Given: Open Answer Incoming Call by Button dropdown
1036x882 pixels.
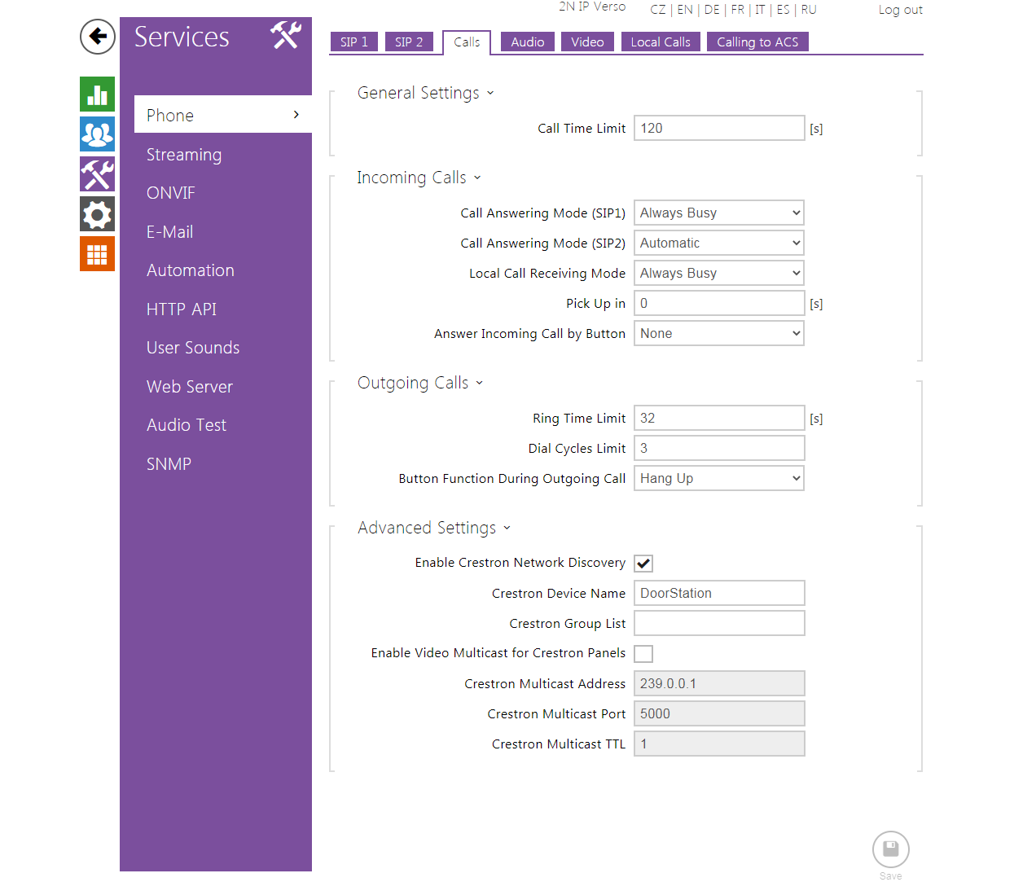Looking at the screenshot, I should (718, 333).
